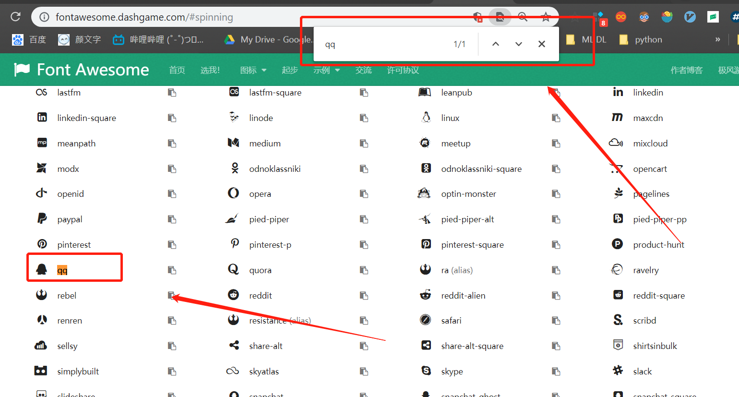Go to previous find result
739x397 pixels.
[x=496, y=44]
